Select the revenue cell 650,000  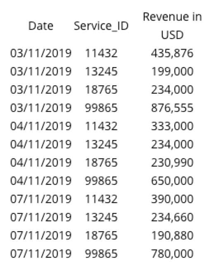[172, 181]
